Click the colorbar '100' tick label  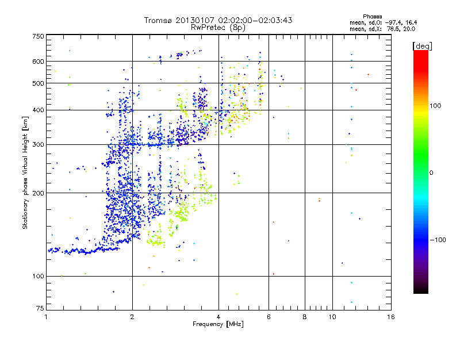point(435,106)
